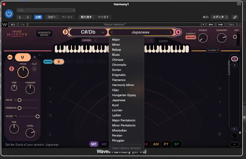Open the エディタ view dropdown
Image resolution: width=246 pixels, height=159 pixels.
[x=220, y=17]
